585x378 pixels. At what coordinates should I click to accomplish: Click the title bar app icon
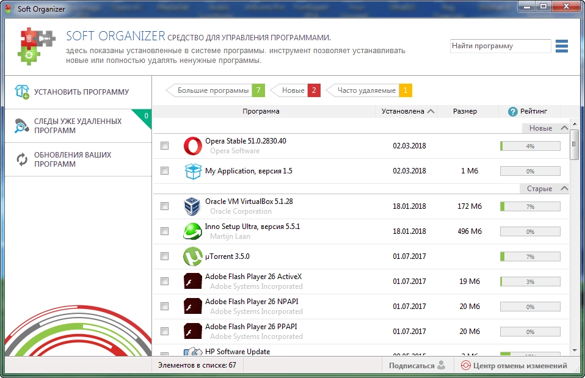coord(9,9)
